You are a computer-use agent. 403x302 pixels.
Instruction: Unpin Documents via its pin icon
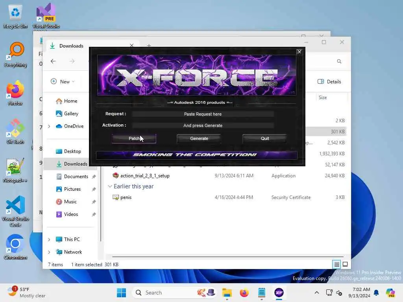click(94, 177)
